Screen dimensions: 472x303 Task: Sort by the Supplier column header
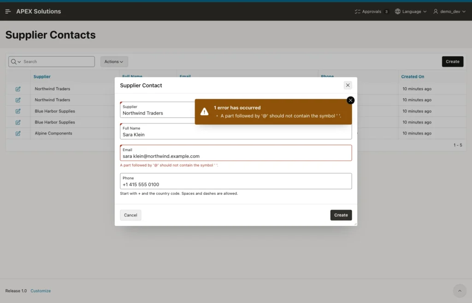point(42,76)
